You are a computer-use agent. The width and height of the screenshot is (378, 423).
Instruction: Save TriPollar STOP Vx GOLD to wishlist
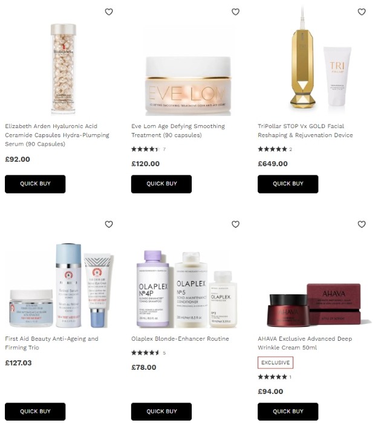pos(362,12)
